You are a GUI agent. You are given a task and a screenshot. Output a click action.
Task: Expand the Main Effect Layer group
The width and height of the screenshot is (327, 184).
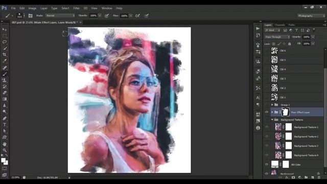(x=272, y=112)
